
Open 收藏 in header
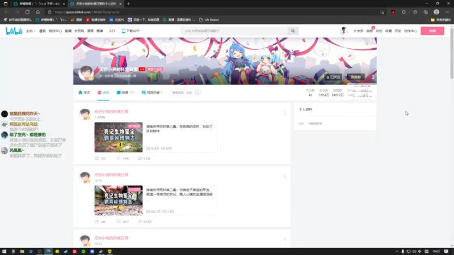coord(388,31)
